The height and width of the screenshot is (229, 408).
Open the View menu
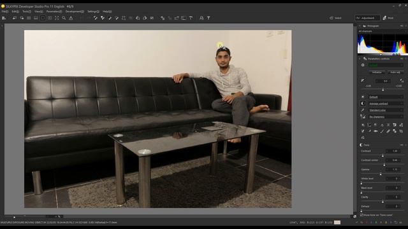coord(38,11)
